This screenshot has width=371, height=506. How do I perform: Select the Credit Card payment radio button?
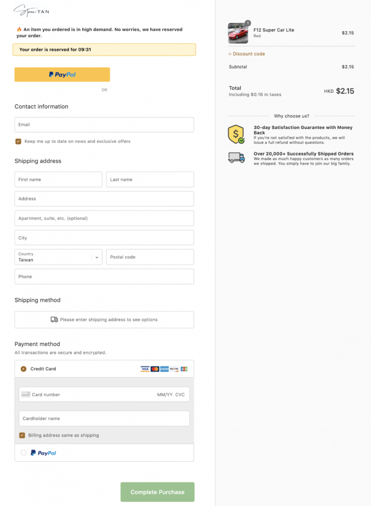point(23,368)
